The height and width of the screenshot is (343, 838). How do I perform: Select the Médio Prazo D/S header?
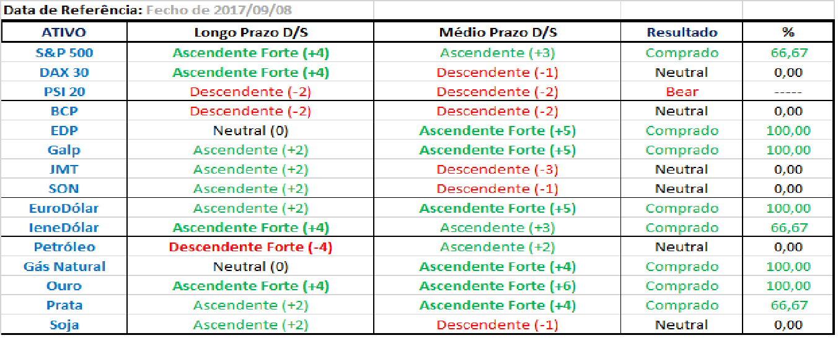tap(497, 32)
